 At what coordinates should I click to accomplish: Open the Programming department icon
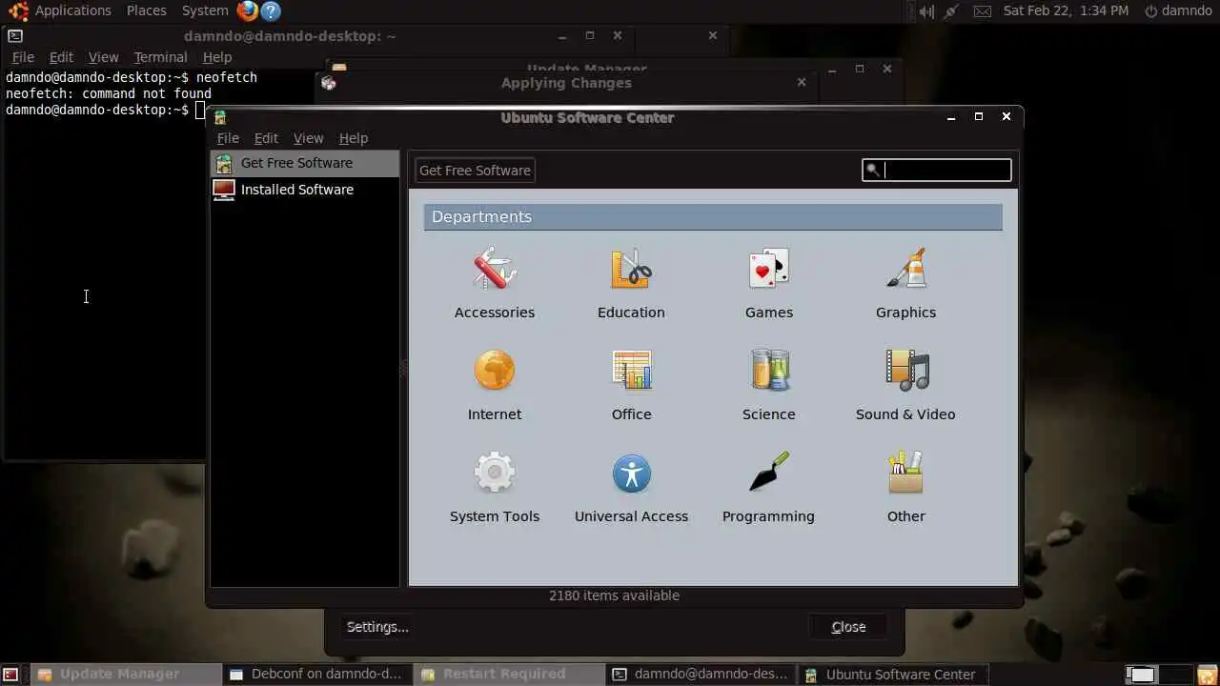tap(768, 473)
